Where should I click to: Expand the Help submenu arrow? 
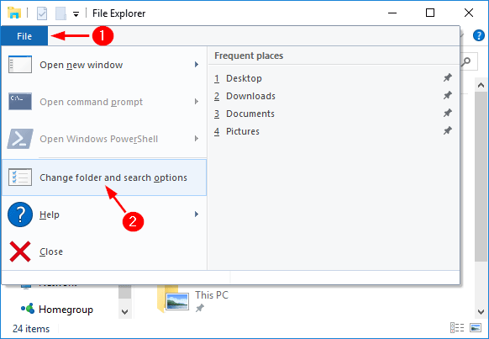(197, 215)
